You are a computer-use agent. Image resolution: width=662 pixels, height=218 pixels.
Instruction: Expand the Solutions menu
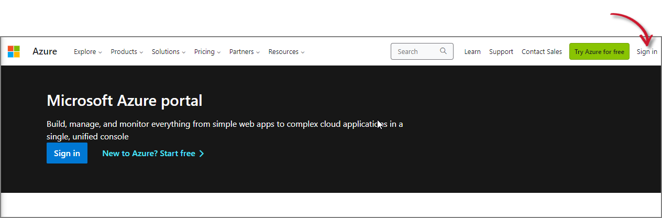tap(169, 52)
